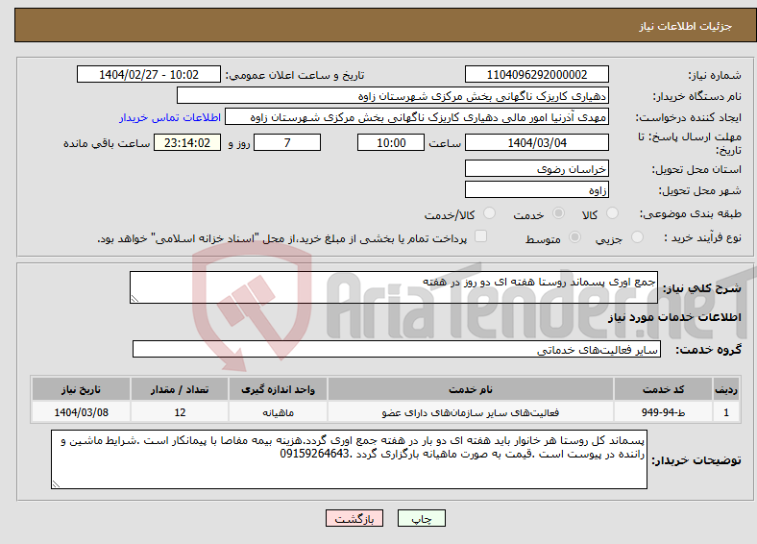
Task: Click the ردیف column header
Action: point(726,389)
